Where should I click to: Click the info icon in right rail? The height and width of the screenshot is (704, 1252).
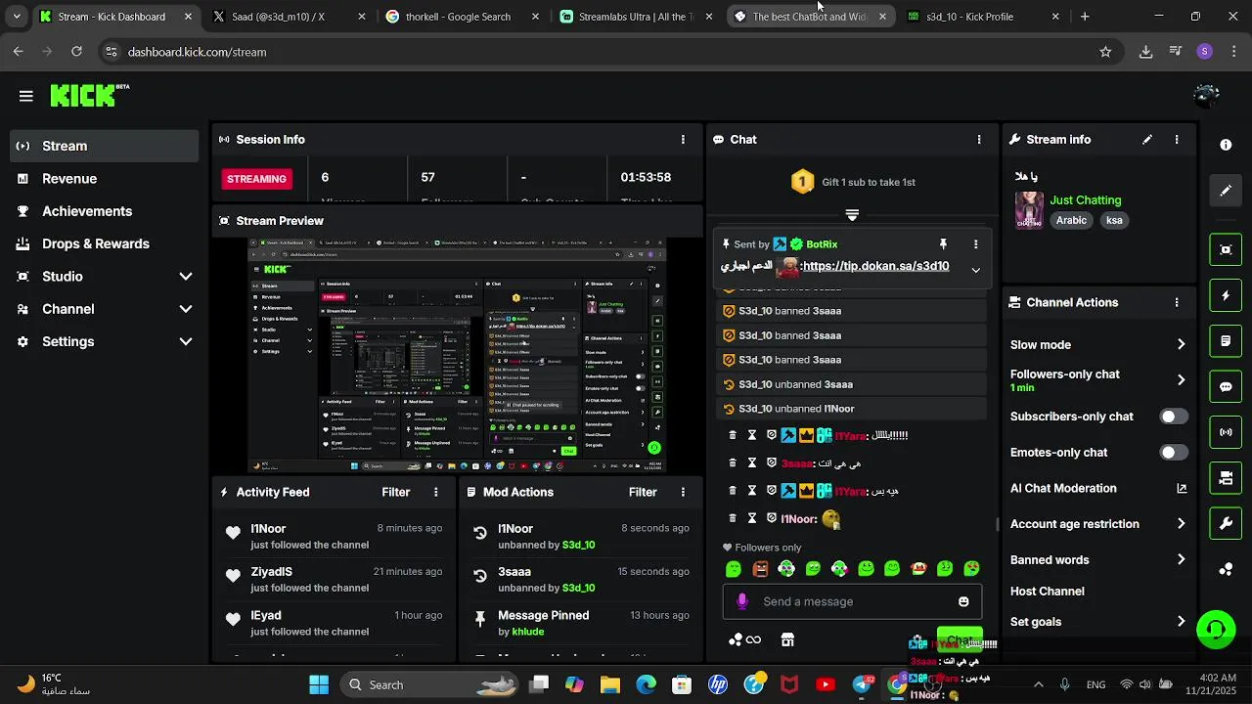pyautogui.click(x=1226, y=145)
